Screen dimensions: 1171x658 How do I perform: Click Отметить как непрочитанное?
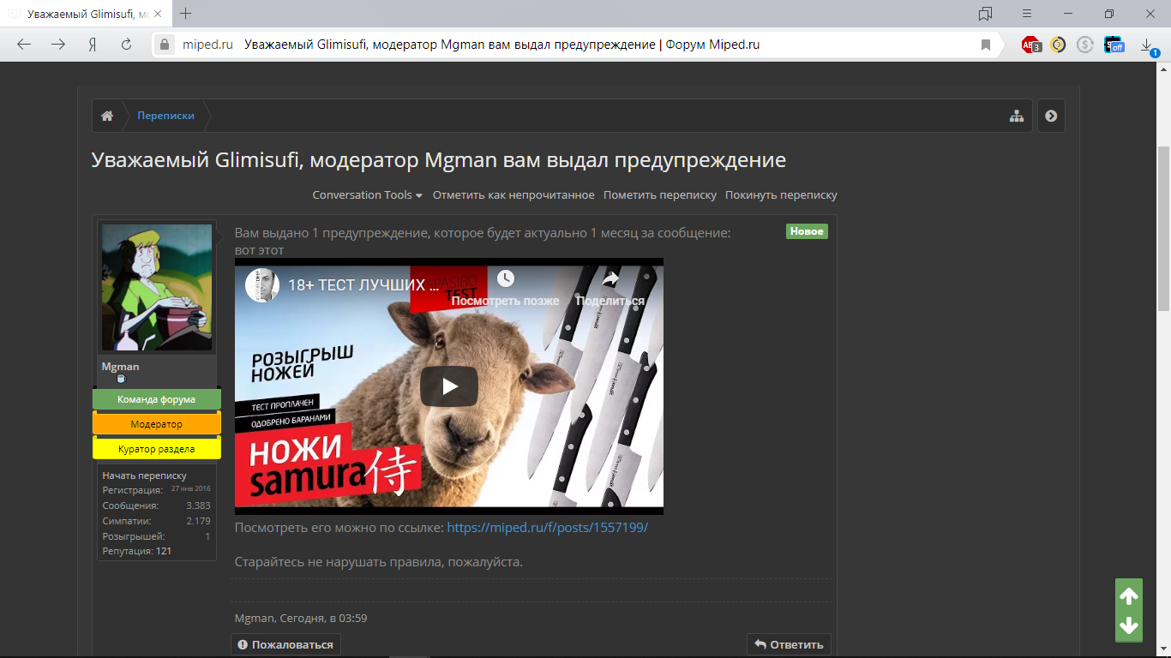[513, 195]
